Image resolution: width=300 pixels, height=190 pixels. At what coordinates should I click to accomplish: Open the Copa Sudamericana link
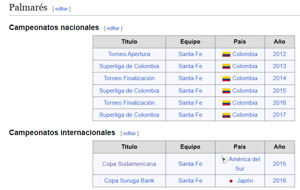click(x=129, y=164)
